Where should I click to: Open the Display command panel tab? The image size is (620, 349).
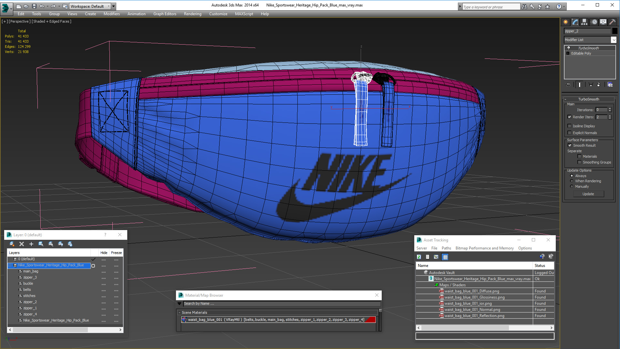coord(603,22)
